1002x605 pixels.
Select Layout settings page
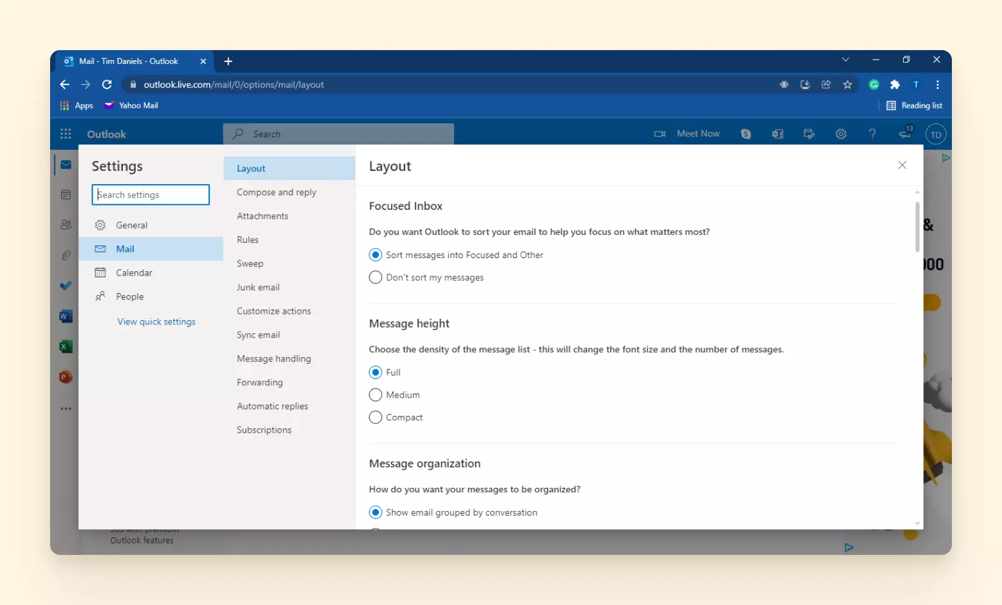tap(289, 168)
